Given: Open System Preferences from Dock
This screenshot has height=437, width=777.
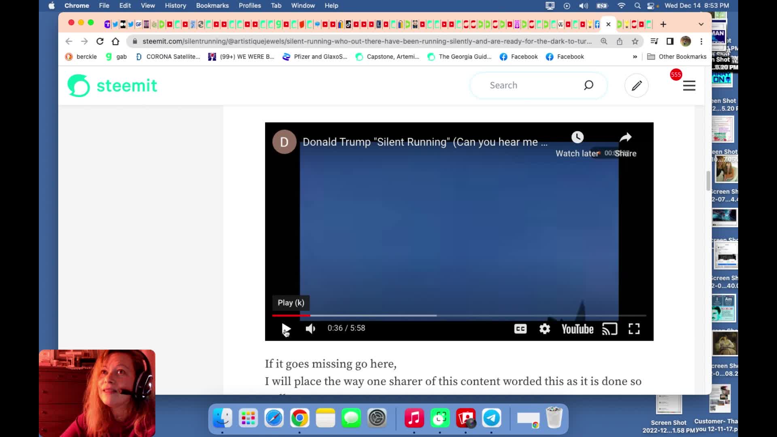Looking at the screenshot, I should (377, 418).
